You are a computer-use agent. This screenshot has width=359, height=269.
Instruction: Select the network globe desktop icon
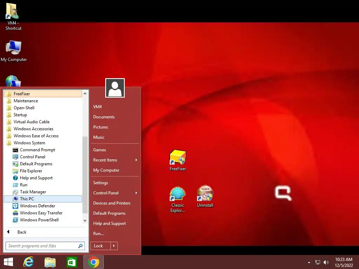13,81
